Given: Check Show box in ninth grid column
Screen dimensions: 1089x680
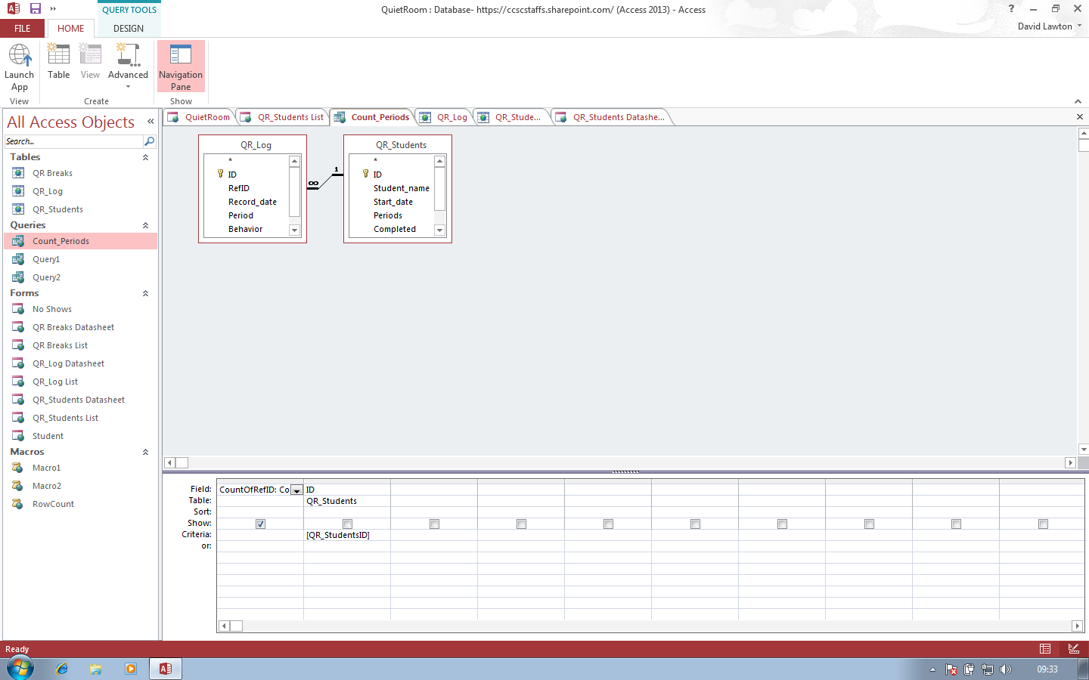Looking at the screenshot, I should [956, 524].
